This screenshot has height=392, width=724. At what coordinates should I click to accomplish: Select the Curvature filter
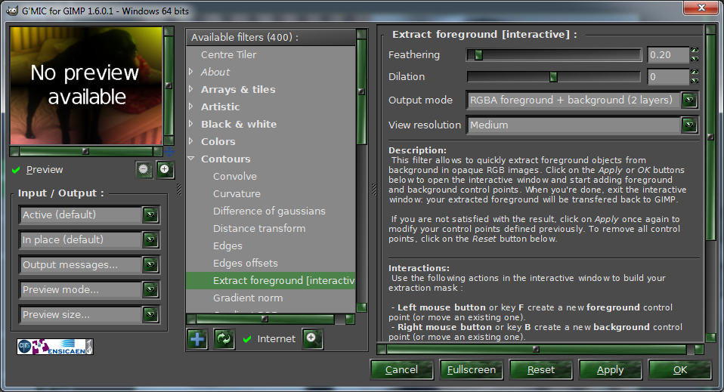237,194
